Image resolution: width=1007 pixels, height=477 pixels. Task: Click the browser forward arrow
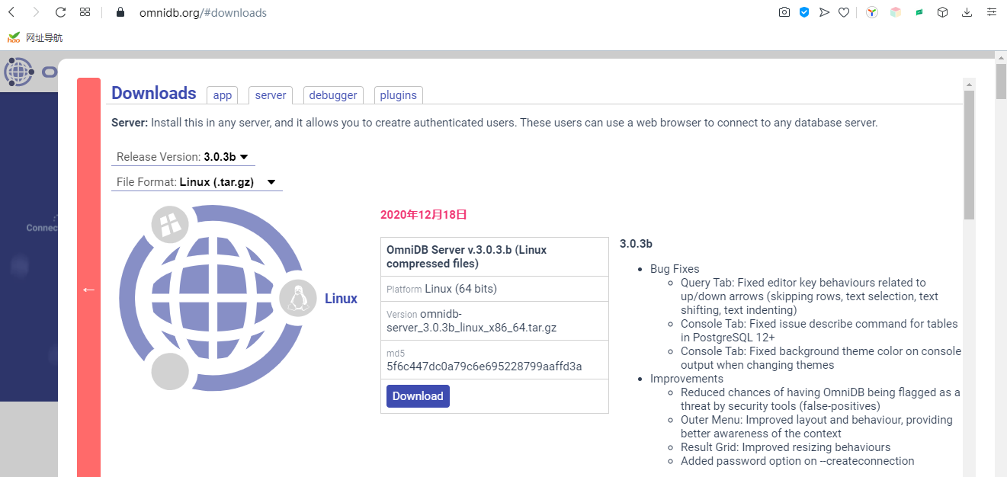pos(36,12)
